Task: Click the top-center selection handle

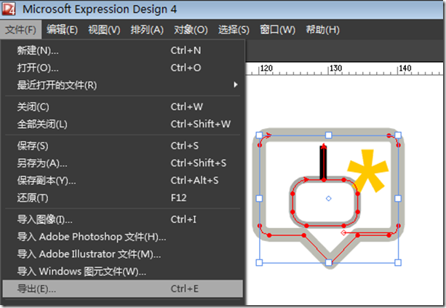Action: click(x=329, y=135)
